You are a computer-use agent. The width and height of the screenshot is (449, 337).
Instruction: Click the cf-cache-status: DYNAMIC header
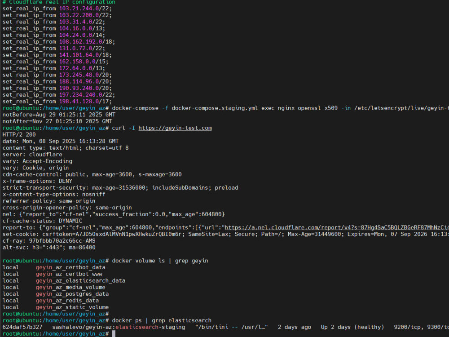[42, 221]
